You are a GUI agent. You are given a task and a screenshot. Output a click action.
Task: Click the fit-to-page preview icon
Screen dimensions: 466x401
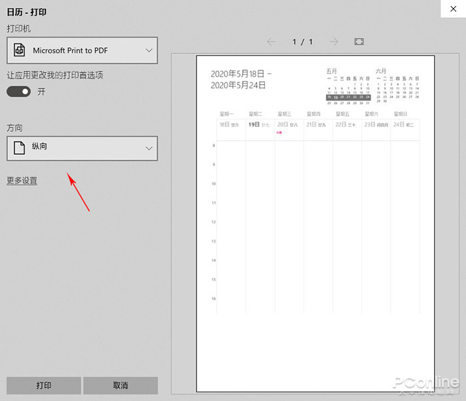coord(359,41)
